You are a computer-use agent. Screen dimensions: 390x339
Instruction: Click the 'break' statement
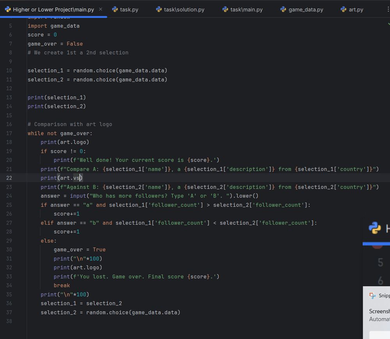62,286
